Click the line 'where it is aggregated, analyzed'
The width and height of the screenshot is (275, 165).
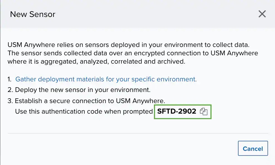tap(96, 61)
